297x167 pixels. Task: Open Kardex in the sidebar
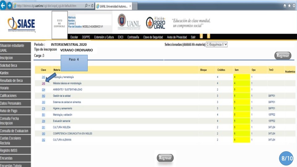click(x=15, y=73)
